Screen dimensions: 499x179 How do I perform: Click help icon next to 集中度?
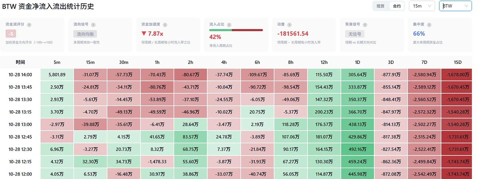[429, 25]
